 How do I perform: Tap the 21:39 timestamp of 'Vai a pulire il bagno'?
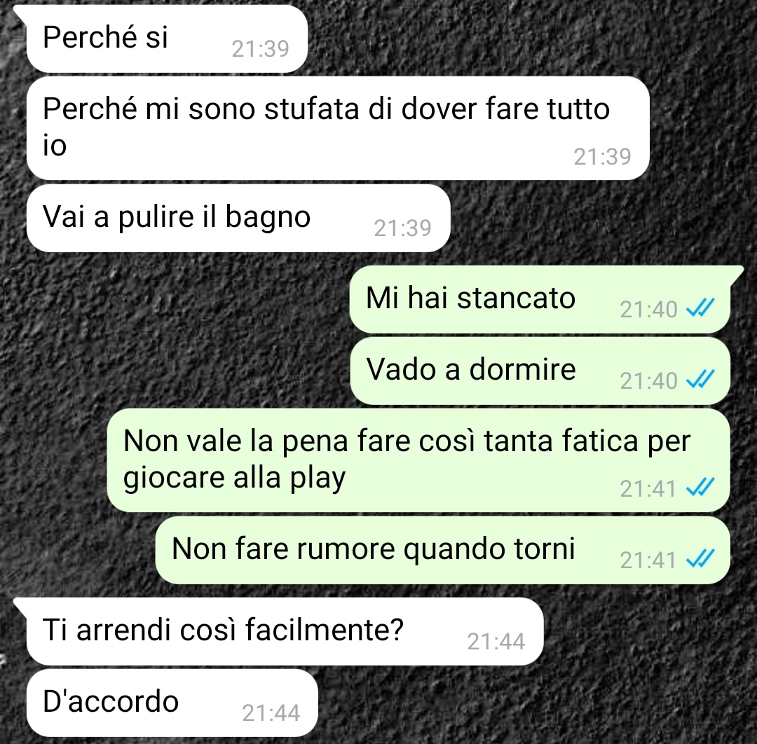402,228
